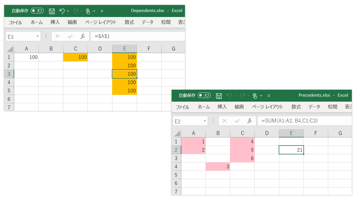
Task: Select cell E2 showing 21 in Precedents.xlsx
Action: [291, 150]
